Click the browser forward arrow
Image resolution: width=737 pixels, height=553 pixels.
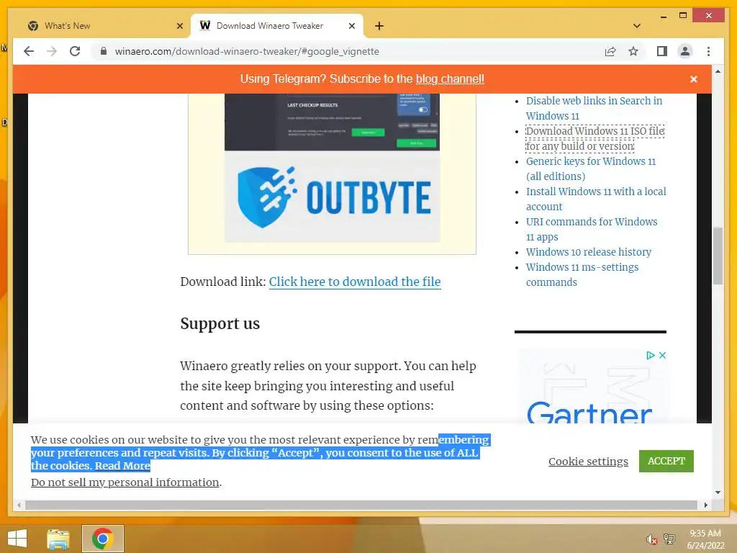pyautogui.click(x=52, y=51)
